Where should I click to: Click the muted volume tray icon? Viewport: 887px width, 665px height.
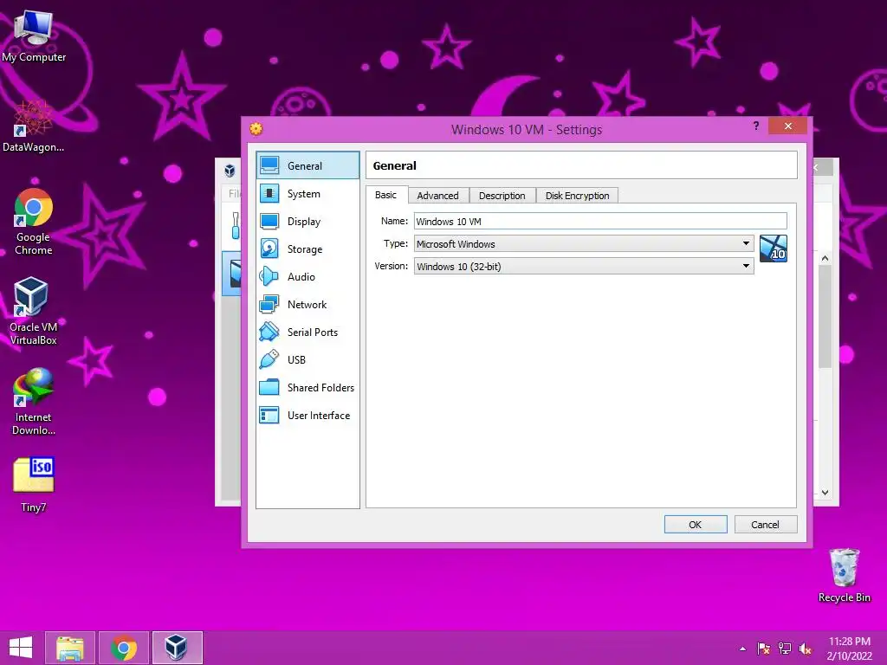click(x=806, y=649)
